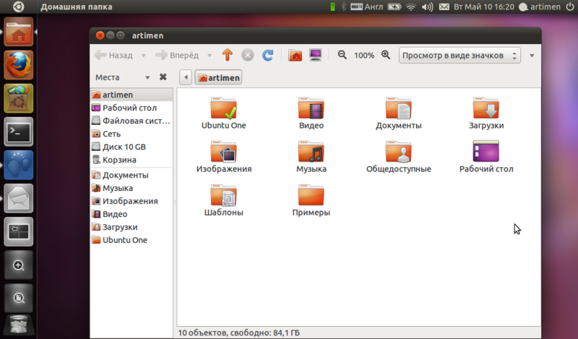Open the Рабочий стол folder icon
The width and height of the screenshot is (578, 339).
pyautogui.click(x=486, y=151)
